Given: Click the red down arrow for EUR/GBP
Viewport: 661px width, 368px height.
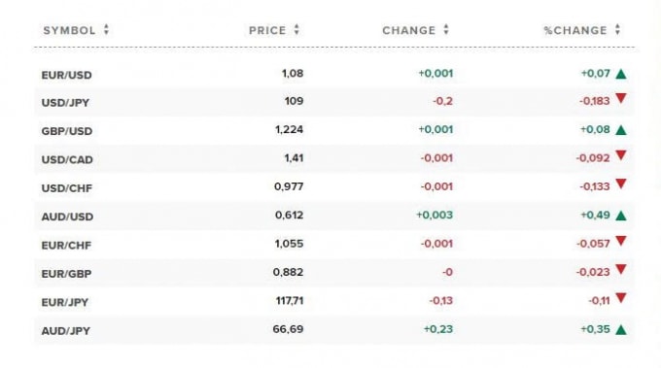Looking at the screenshot, I should pos(621,269).
